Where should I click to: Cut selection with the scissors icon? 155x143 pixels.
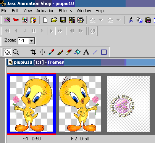point(131,20)
